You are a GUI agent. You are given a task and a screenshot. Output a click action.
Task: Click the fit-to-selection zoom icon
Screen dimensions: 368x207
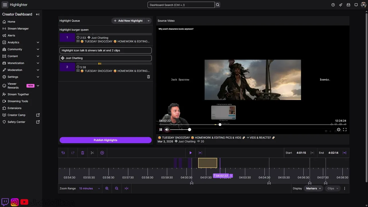[126, 188]
